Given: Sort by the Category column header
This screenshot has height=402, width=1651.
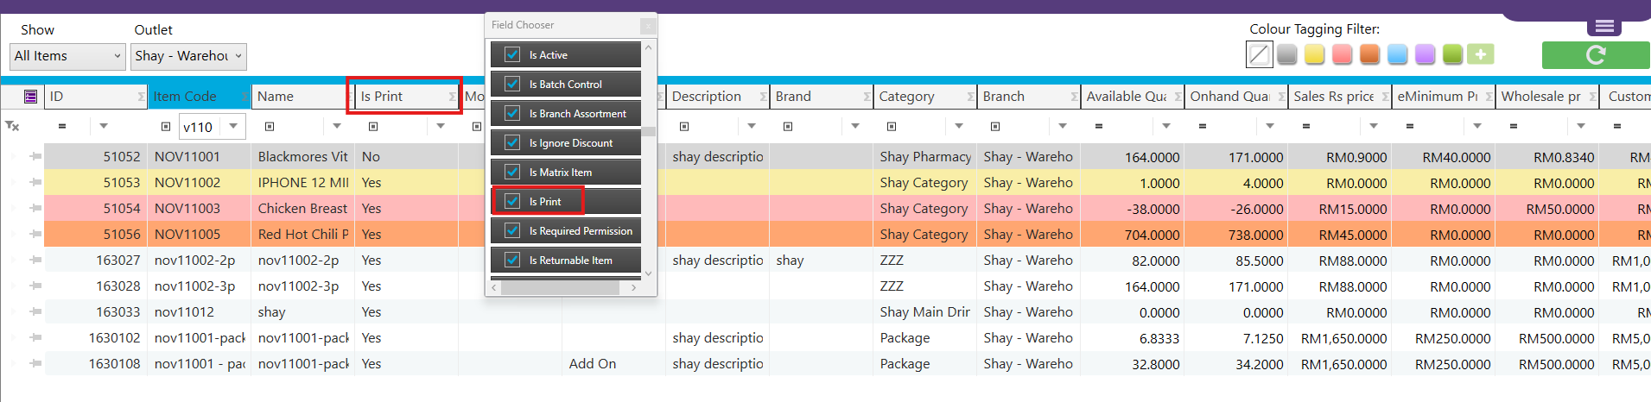Looking at the screenshot, I should [918, 97].
